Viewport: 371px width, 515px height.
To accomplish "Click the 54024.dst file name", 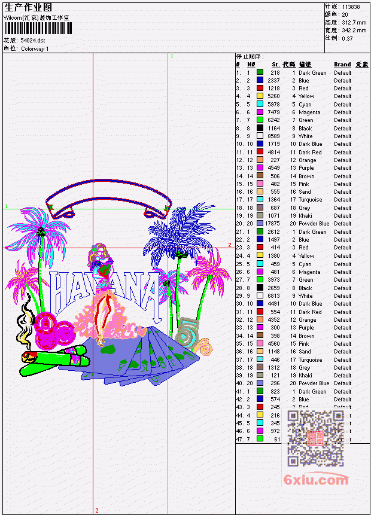I will pyautogui.click(x=32, y=41).
